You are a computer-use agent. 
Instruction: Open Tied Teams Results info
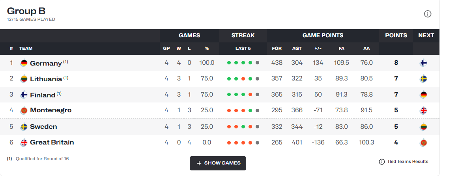coord(404,161)
